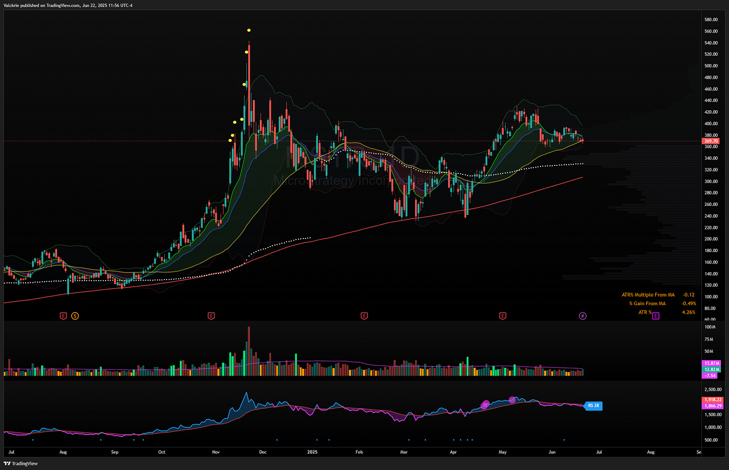Select the magenta -7.54 label
The height and width of the screenshot is (470, 729).
point(710,375)
